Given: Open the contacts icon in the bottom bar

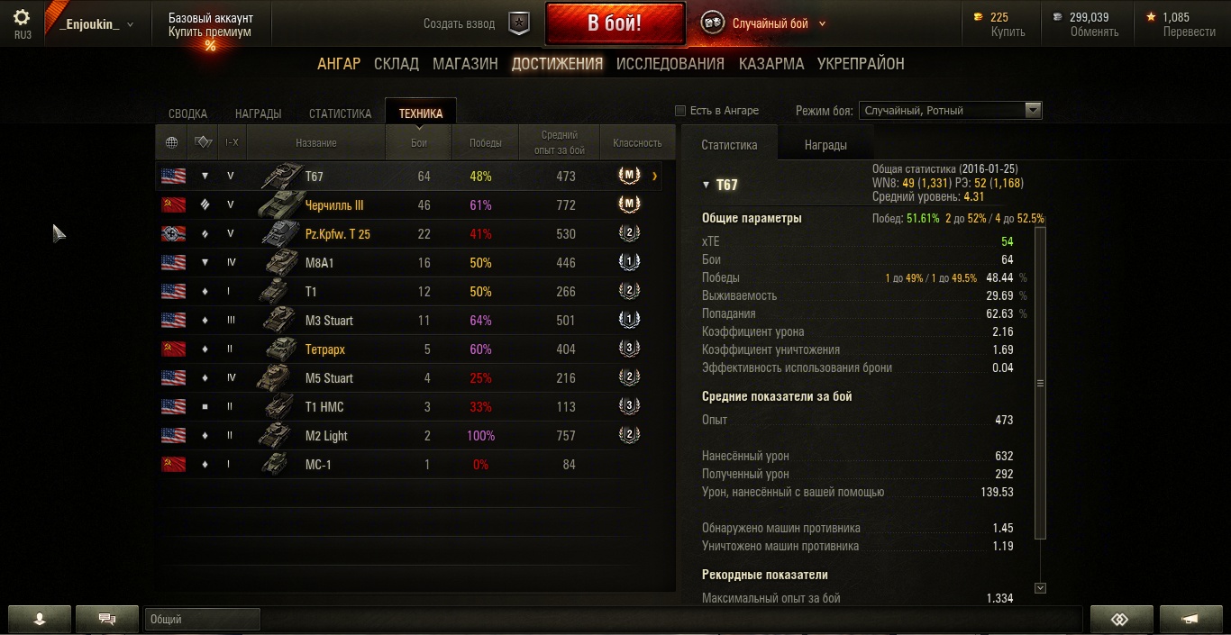Looking at the screenshot, I should pyautogui.click(x=40, y=619).
